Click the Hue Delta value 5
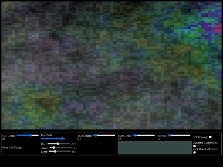223x167 pixels. point(65,139)
